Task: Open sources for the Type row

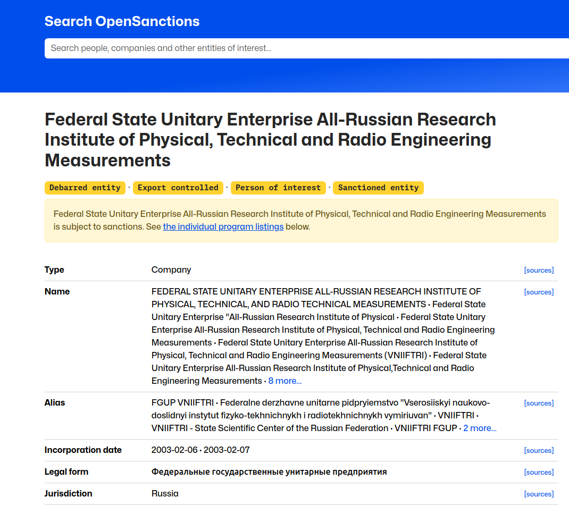Action: click(539, 270)
